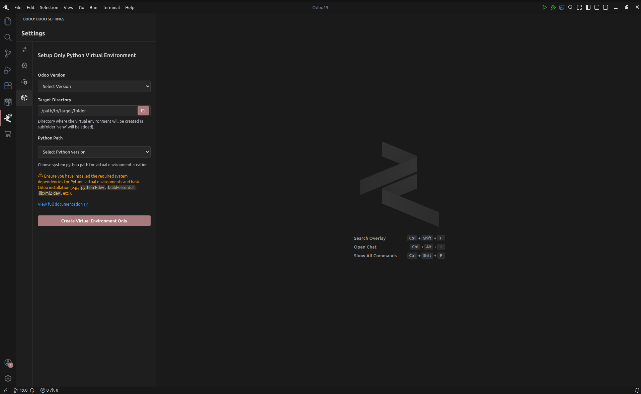This screenshot has width=641, height=394.
Task: Click the green Run play icon
Action: 545,7
